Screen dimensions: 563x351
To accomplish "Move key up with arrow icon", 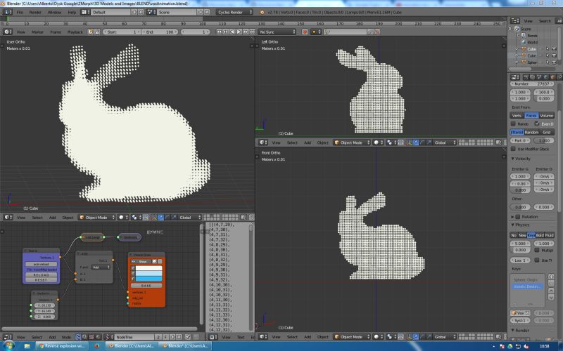I will [551, 291].
